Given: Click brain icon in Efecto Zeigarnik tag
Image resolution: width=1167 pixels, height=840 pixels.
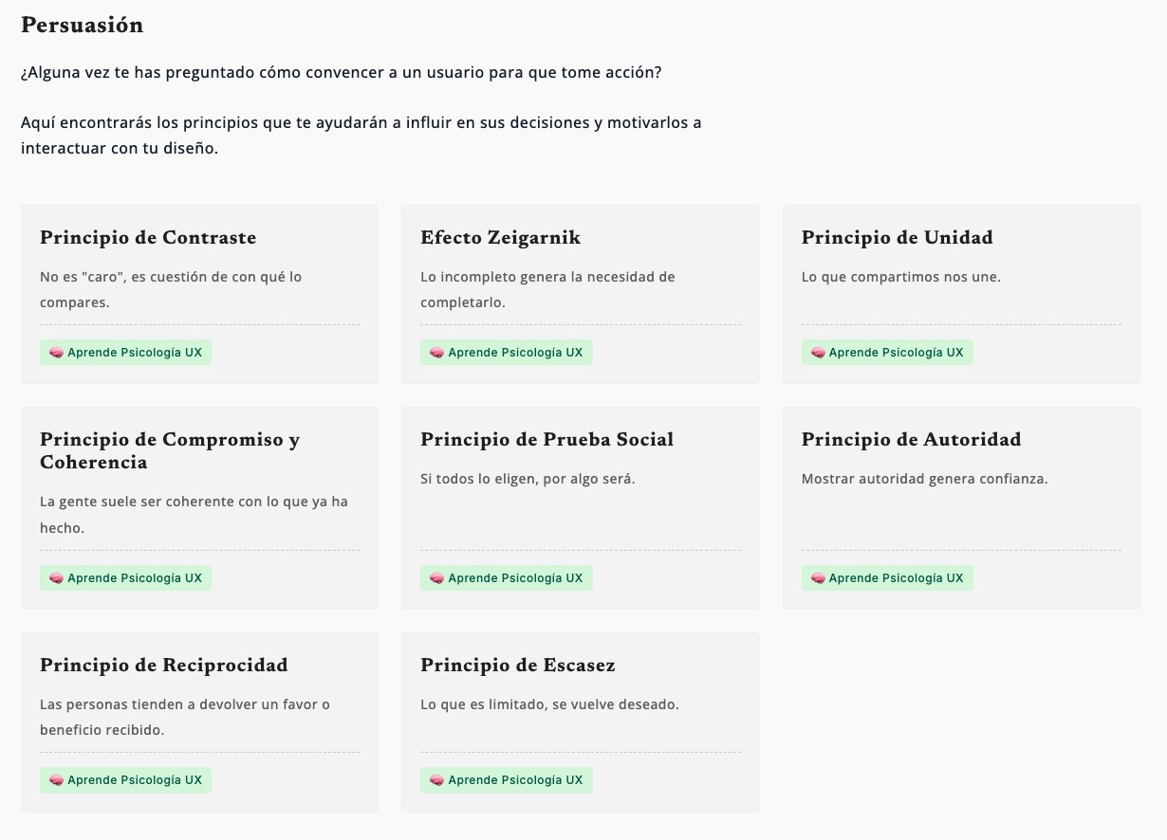Looking at the screenshot, I should pos(436,353).
